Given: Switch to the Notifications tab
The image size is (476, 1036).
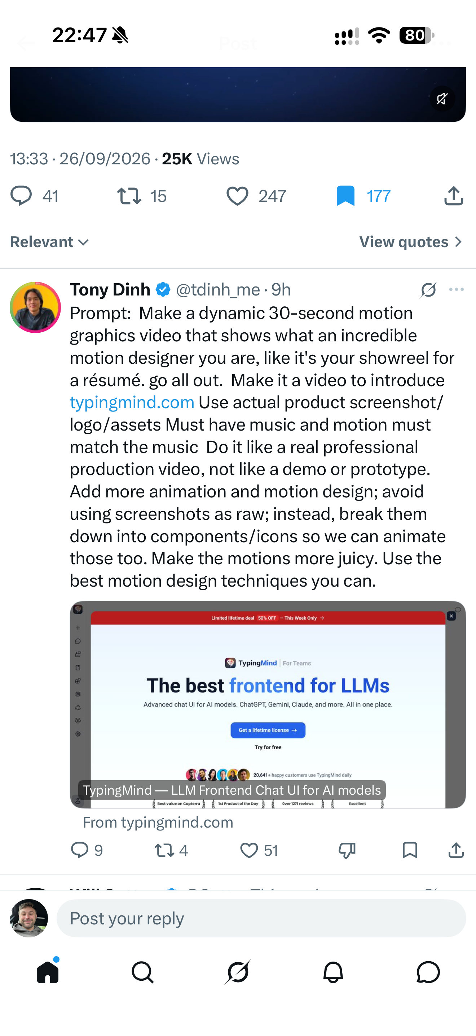Looking at the screenshot, I should click(x=333, y=972).
